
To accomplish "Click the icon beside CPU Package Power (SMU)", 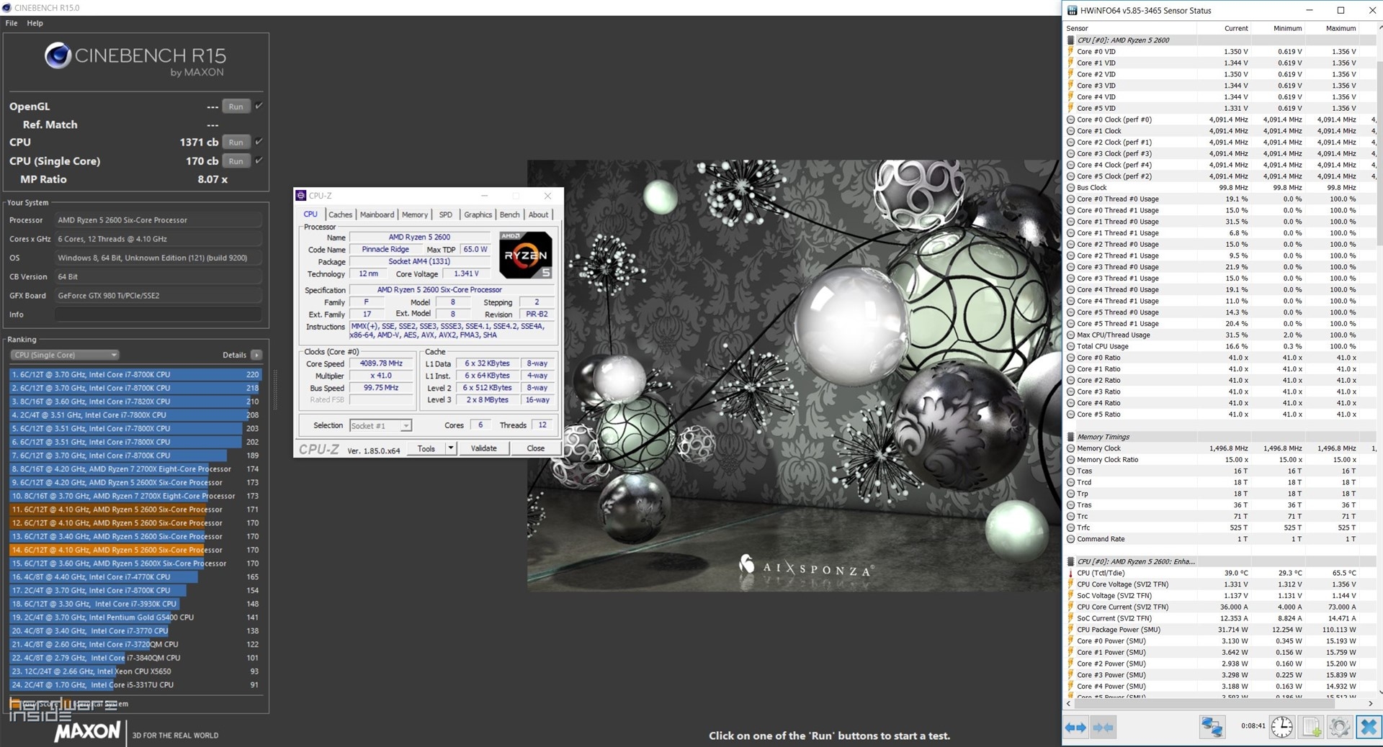I will 1070,630.
